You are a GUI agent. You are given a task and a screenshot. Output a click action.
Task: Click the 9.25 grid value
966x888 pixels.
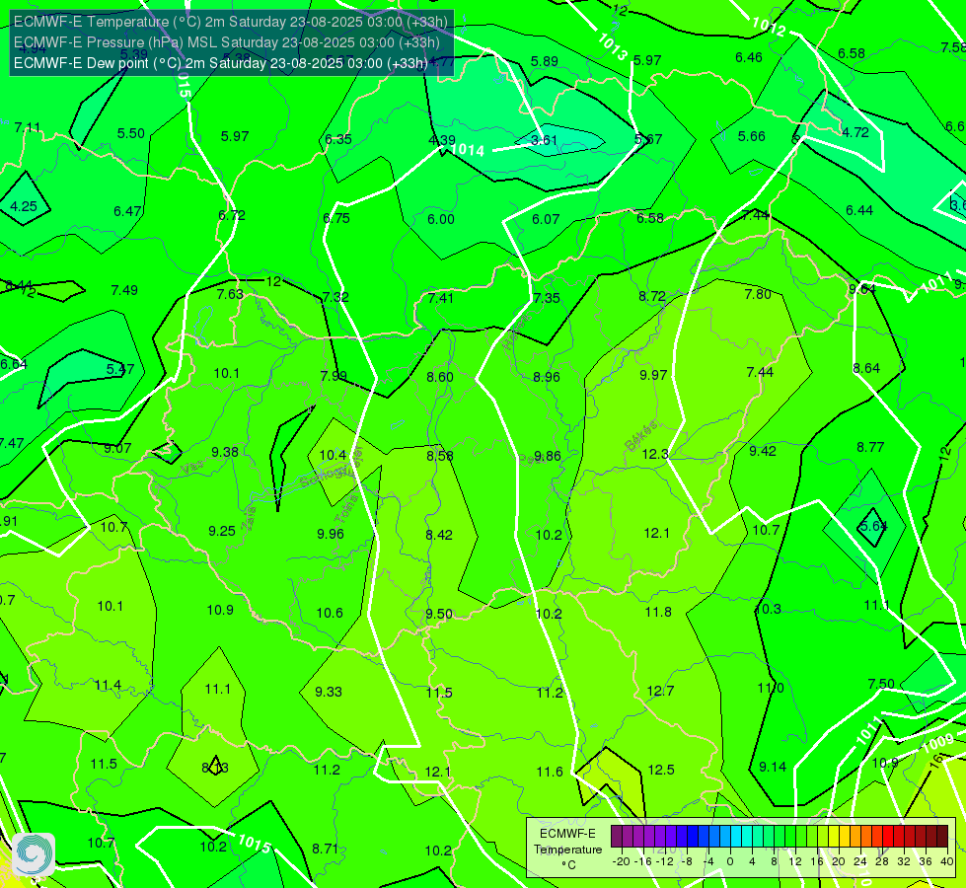tap(222, 531)
